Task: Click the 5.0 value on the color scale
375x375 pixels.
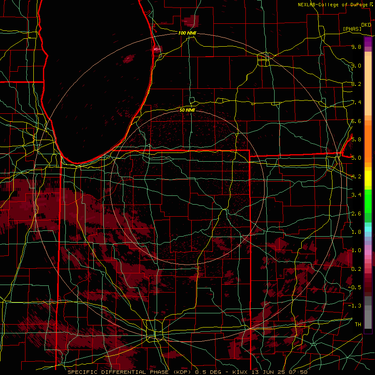Action: point(356,158)
